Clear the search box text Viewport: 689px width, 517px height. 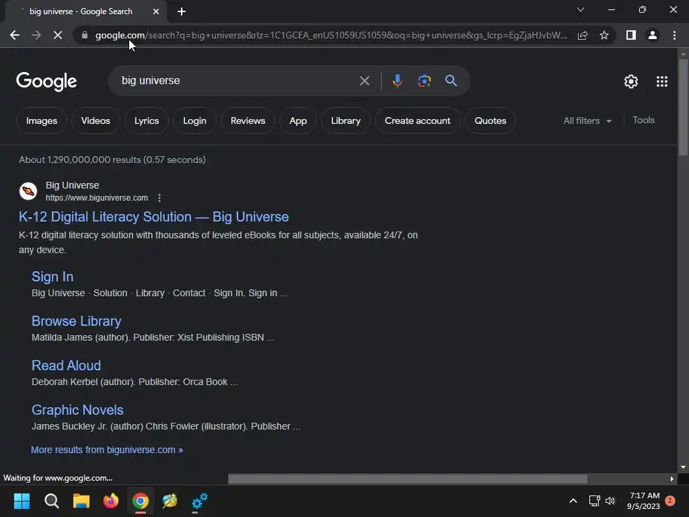pyautogui.click(x=364, y=81)
